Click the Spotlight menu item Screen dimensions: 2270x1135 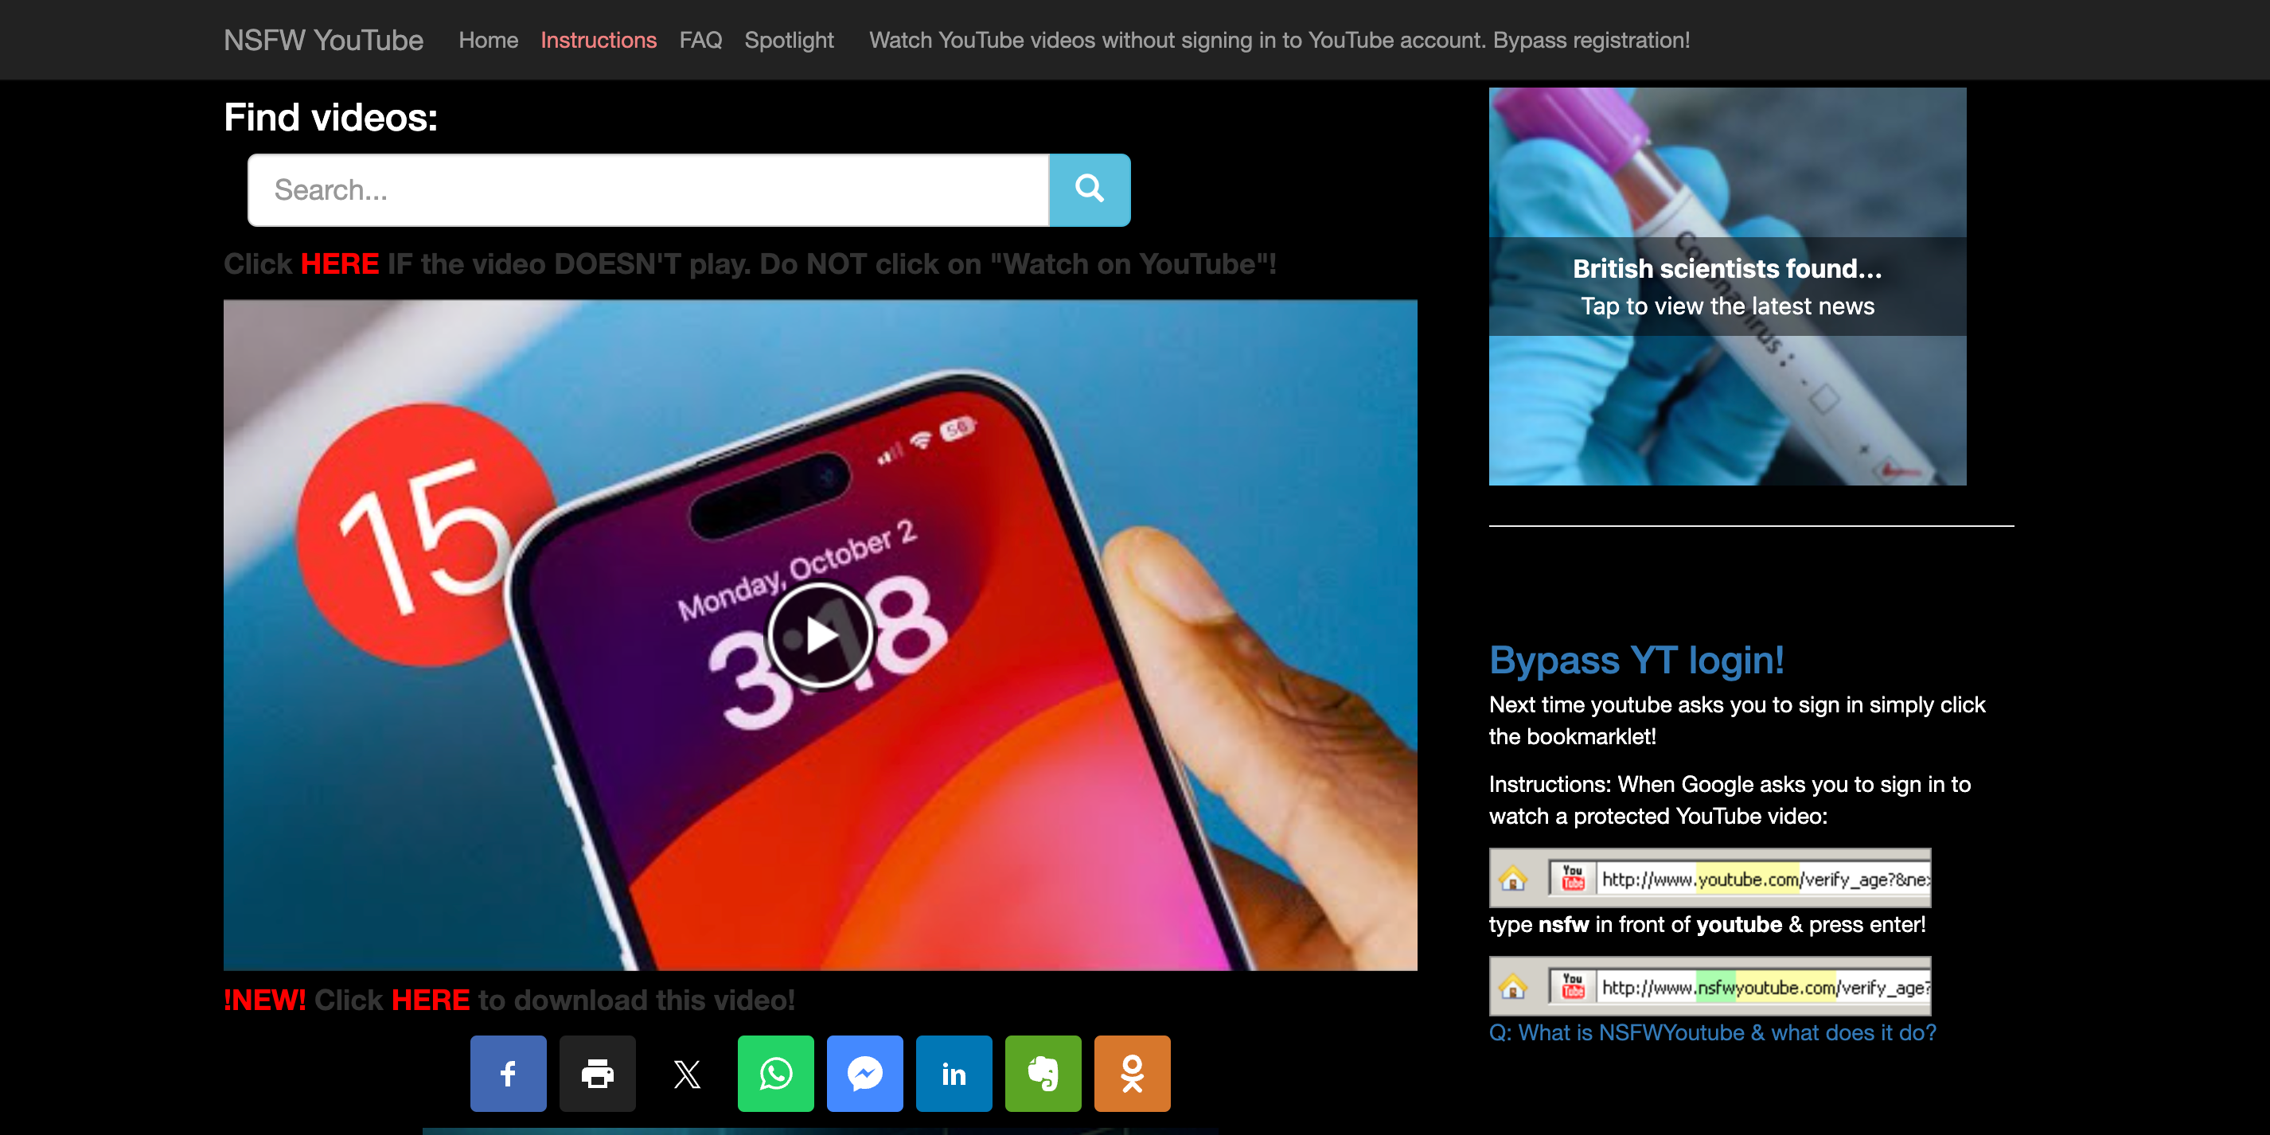[x=789, y=39]
